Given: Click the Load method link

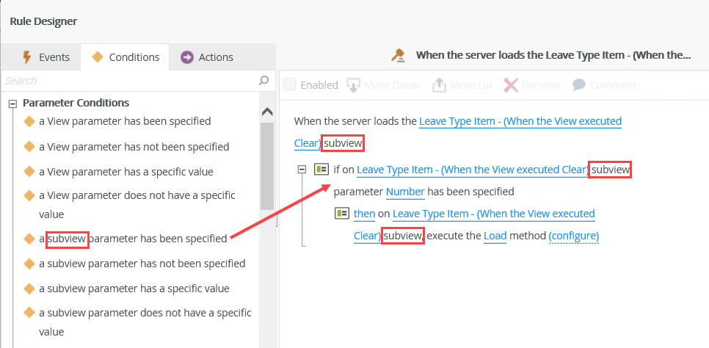Looking at the screenshot, I should (x=495, y=236).
